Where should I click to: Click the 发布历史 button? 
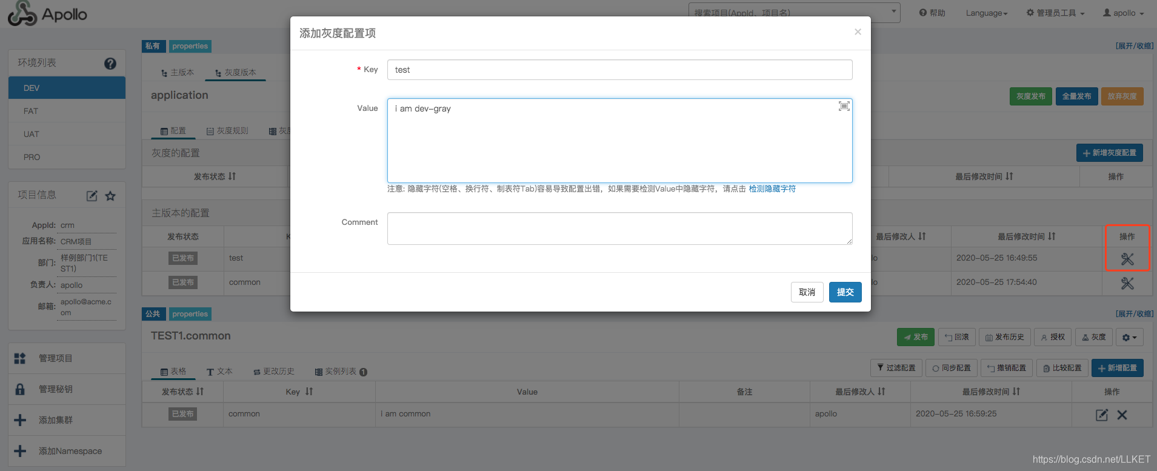[x=1005, y=337]
